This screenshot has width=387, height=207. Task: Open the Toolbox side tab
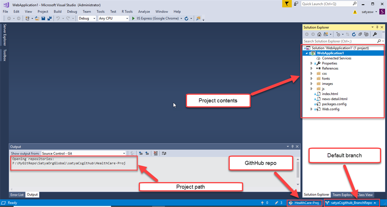5,55
